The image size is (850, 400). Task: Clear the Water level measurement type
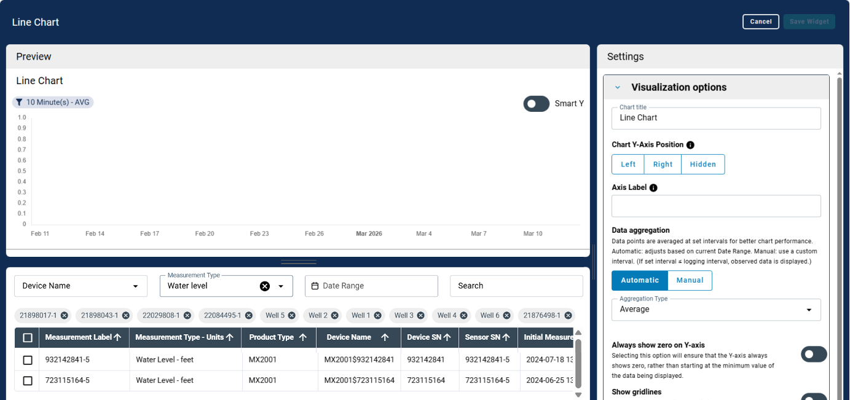coord(265,286)
